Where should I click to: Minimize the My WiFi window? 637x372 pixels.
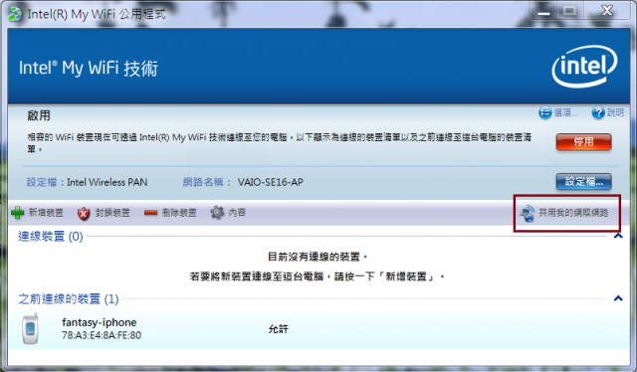click(543, 11)
